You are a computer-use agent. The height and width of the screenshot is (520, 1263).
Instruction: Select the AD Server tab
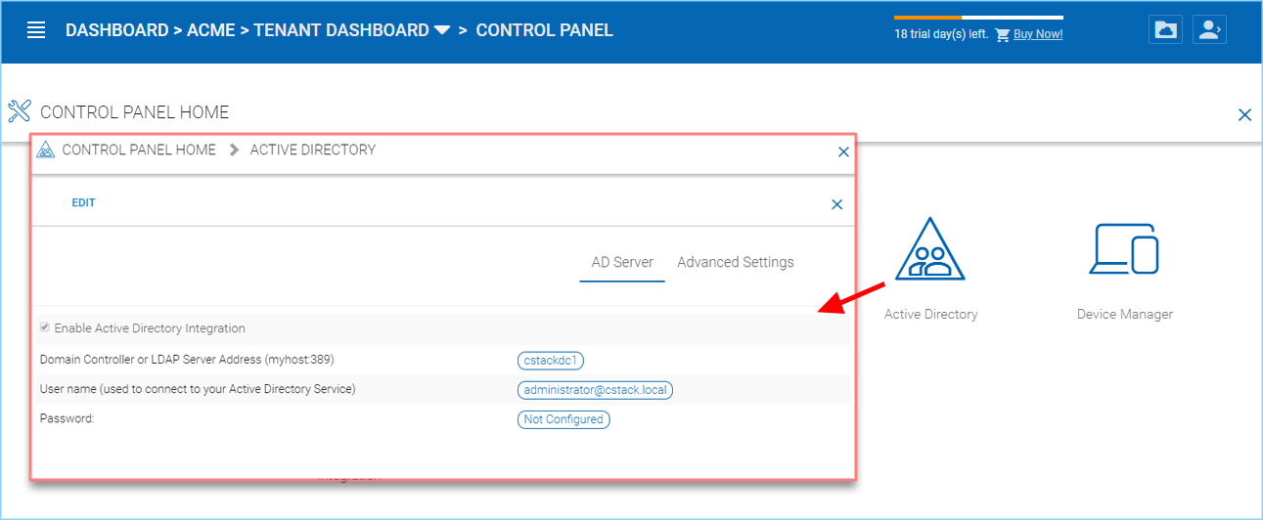click(622, 262)
